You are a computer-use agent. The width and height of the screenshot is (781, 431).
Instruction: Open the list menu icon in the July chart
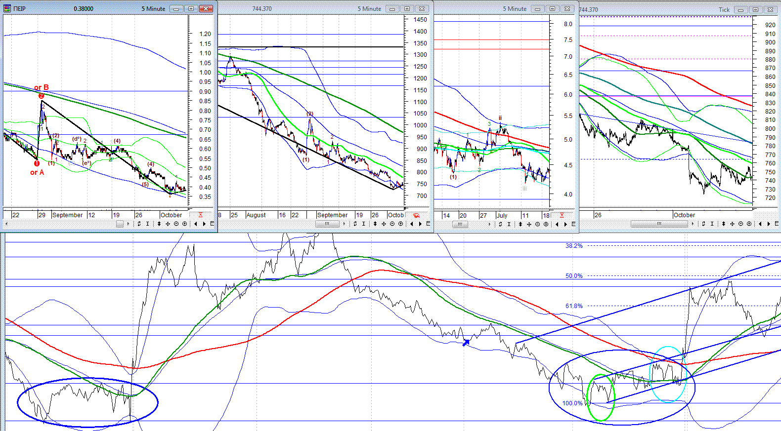tap(573, 224)
